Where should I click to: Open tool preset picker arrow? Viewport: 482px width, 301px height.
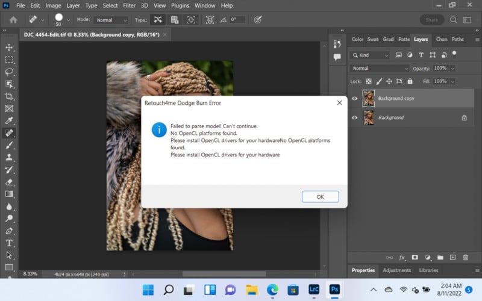(42, 20)
